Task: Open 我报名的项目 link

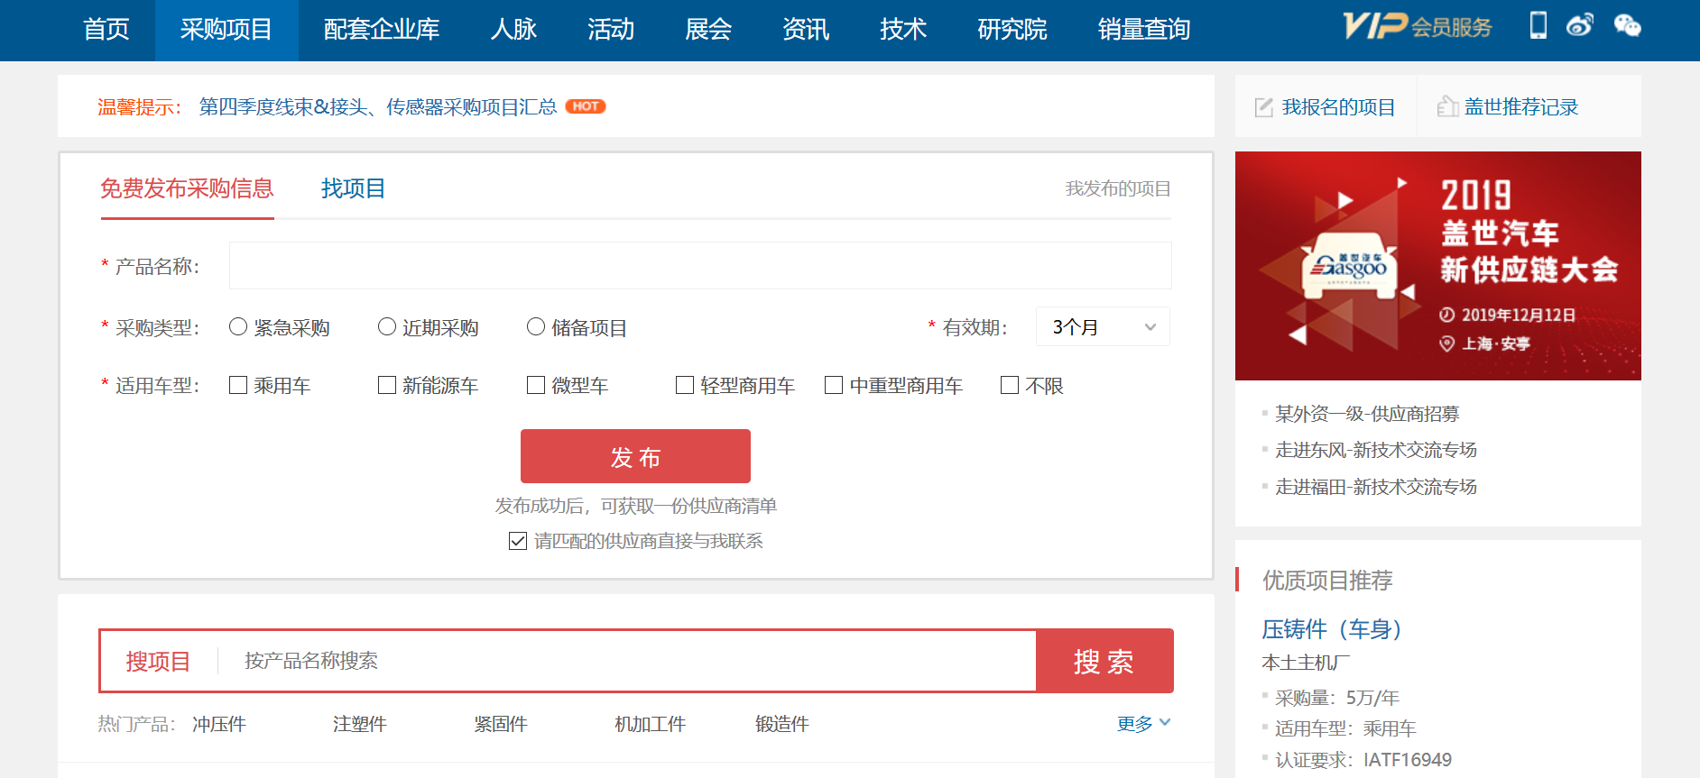Action: point(1338,107)
